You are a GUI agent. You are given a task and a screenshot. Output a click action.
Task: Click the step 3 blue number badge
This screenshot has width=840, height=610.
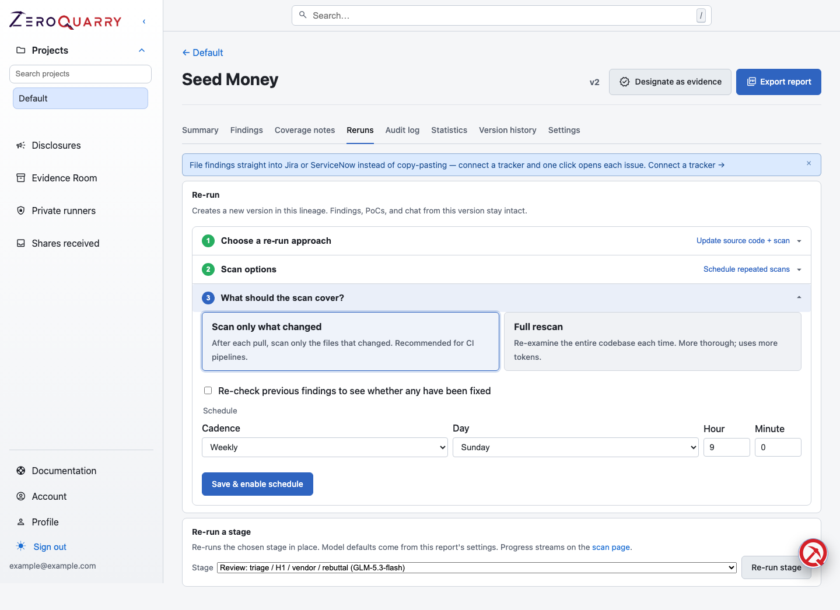(x=208, y=298)
